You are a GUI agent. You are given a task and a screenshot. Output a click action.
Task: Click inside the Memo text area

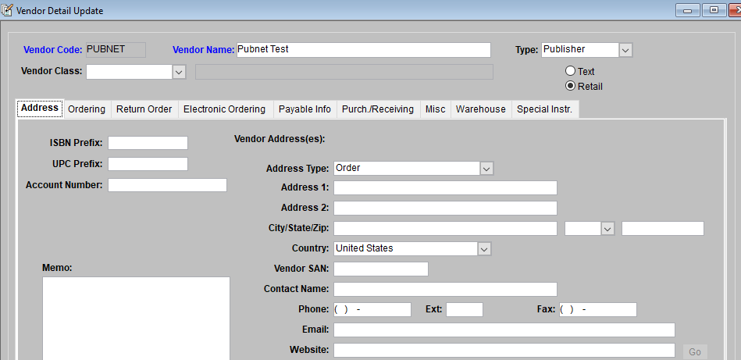[136, 316]
